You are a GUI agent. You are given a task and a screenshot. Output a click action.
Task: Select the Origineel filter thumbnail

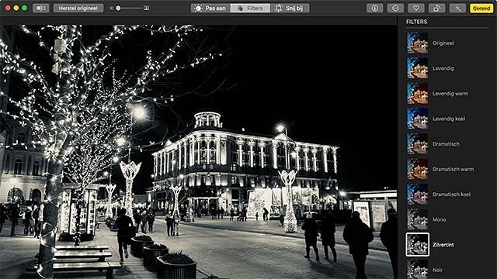click(x=418, y=43)
